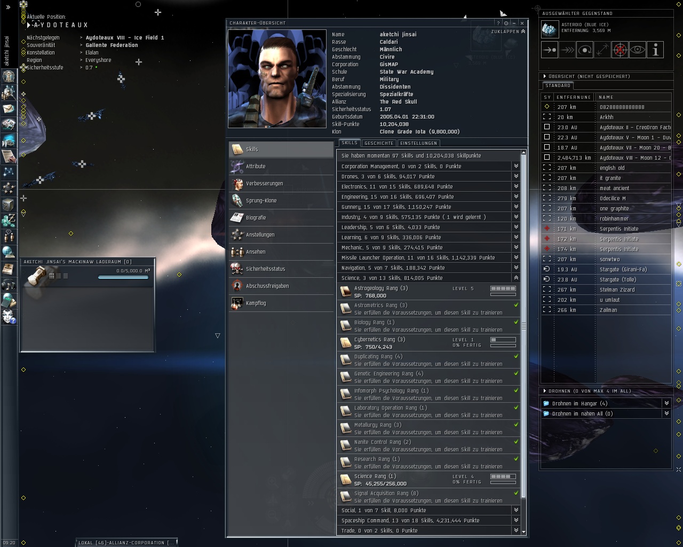Click the keep-at-range double arrow icon
This screenshot has height=547, width=683.
point(602,50)
